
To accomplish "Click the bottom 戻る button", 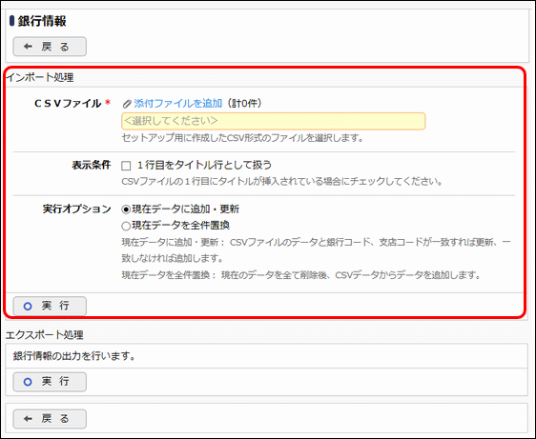I will tap(50, 419).
